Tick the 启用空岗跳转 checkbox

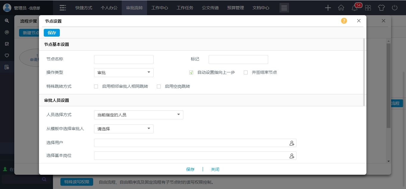click(x=159, y=87)
